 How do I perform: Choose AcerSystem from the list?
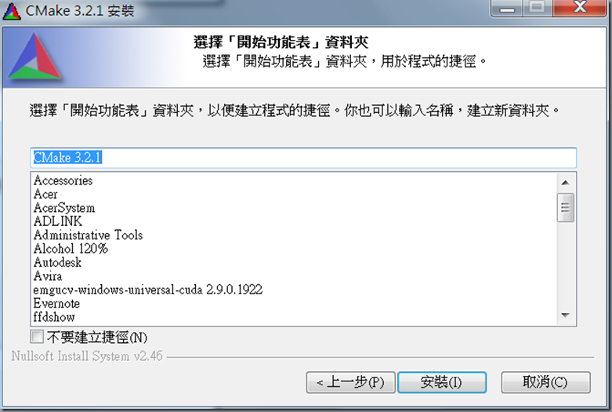pos(64,208)
